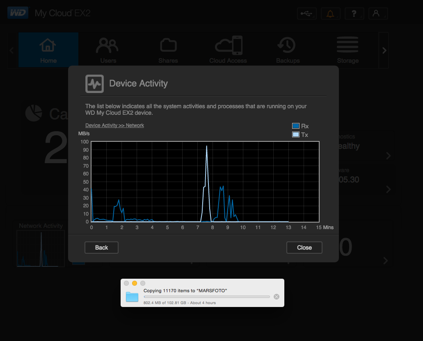The width and height of the screenshot is (423, 341).
Task: Expand the bottom right panel arrow
Action: click(386, 261)
